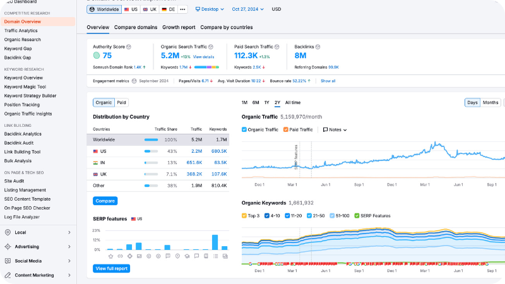Click the Content Marketing pencil icon
Viewport: 505px width, 284px height.
point(7,275)
